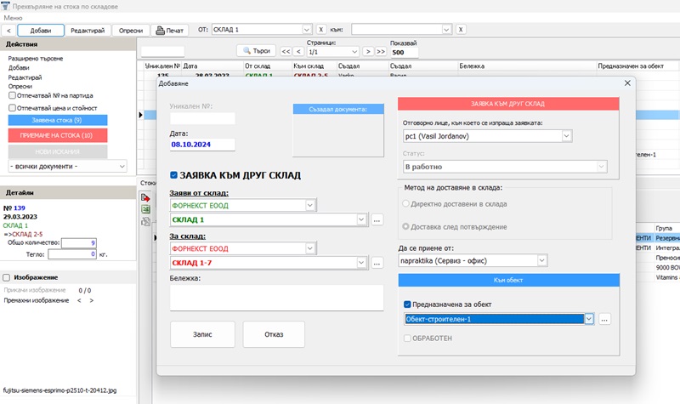The image size is (680, 404).
Task: Select Доставка след потвърждение radio
Action: click(406, 226)
